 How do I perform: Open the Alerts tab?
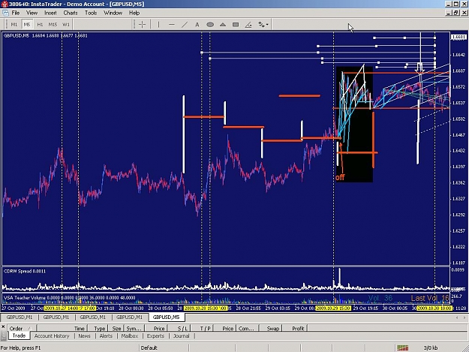pyautogui.click(x=106, y=335)
